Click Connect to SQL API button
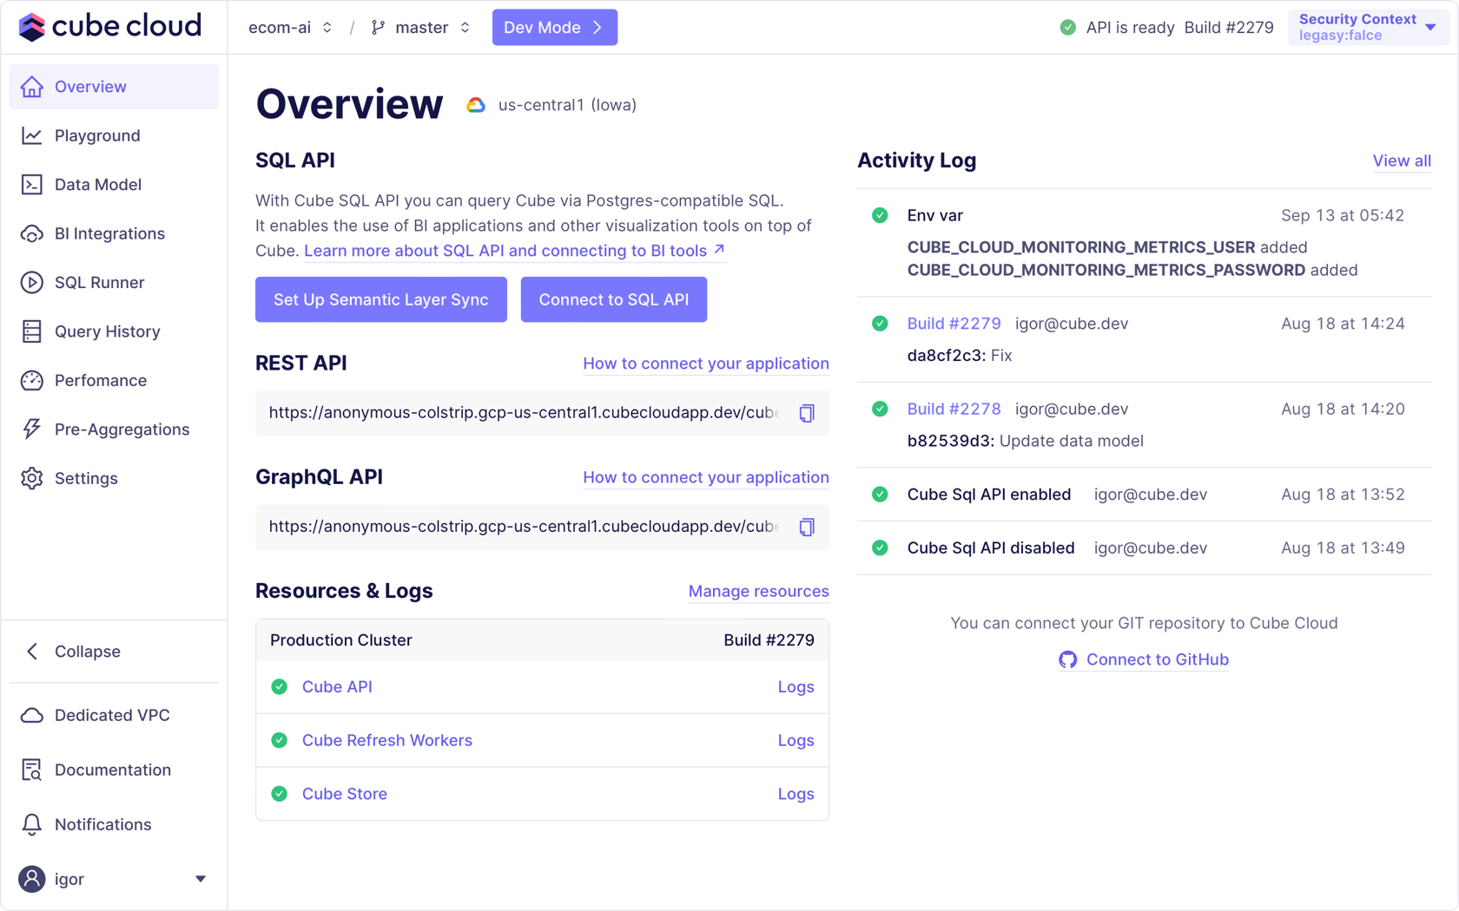 pos(614,299)
